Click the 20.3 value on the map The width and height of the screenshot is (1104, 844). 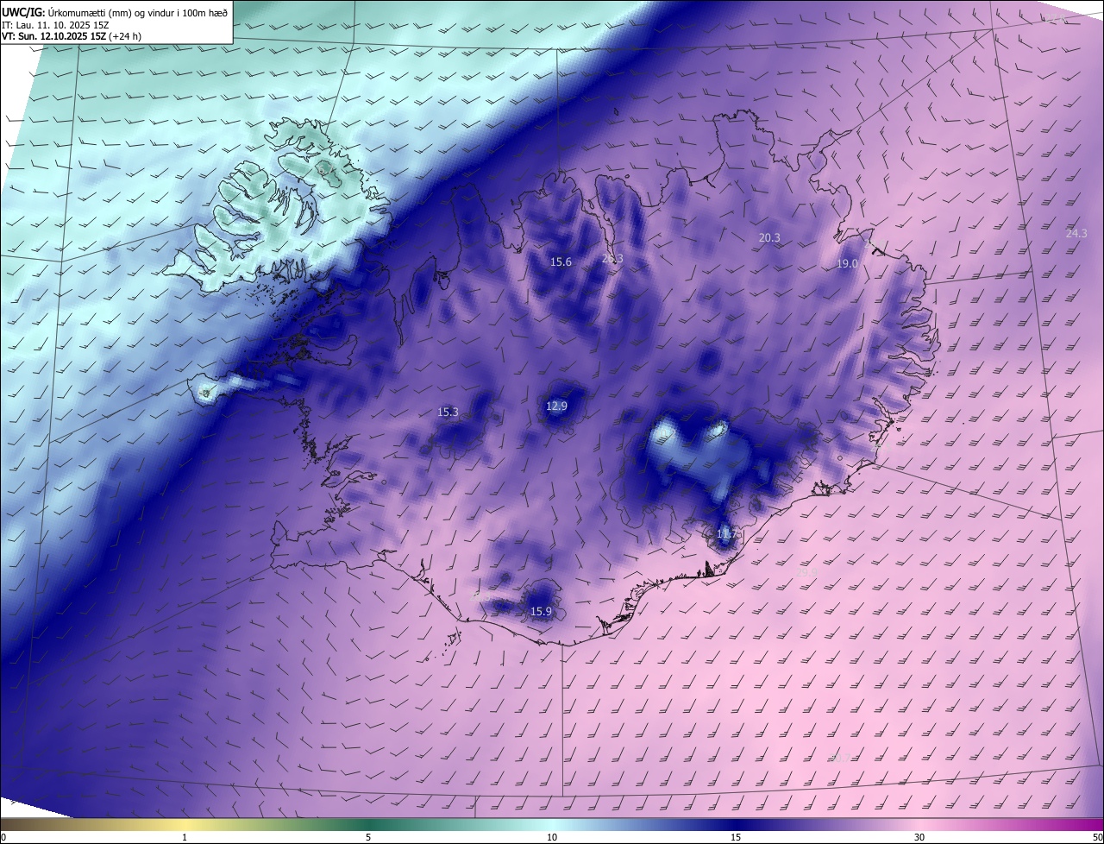(x=769, y=237)
